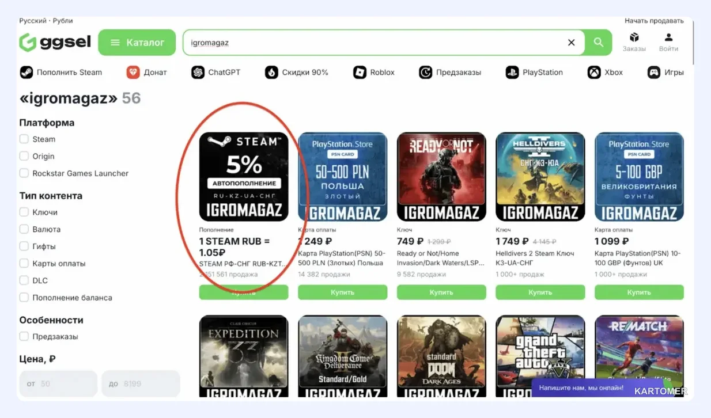
Task: Open the Helldivers 2 product image
Action: [x=540, y=177]
